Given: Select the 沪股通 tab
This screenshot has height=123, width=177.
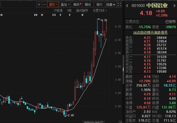Looking at the screenshot, I should click(x=58, y=10).
